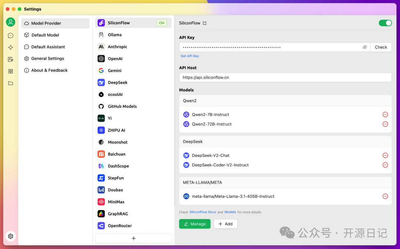The image size is (400, 249).
Task: Click meta-llama/Meta-Llama-3.1-405B-Instruct model name
Action: pyautogui.click(x=233, y=196)
